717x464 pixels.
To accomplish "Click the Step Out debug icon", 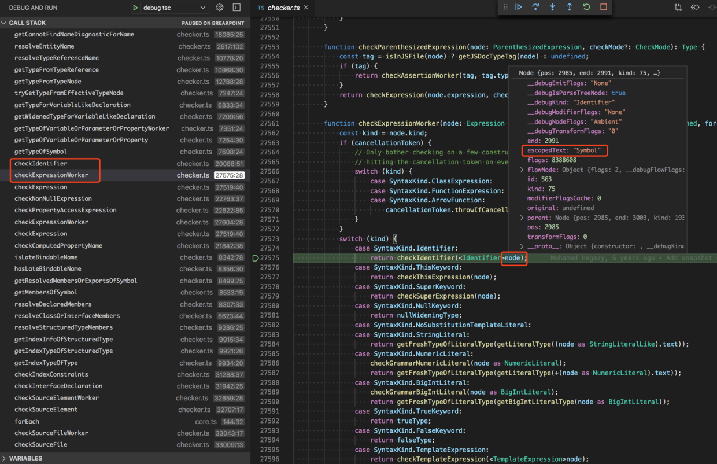I will 570,7.
